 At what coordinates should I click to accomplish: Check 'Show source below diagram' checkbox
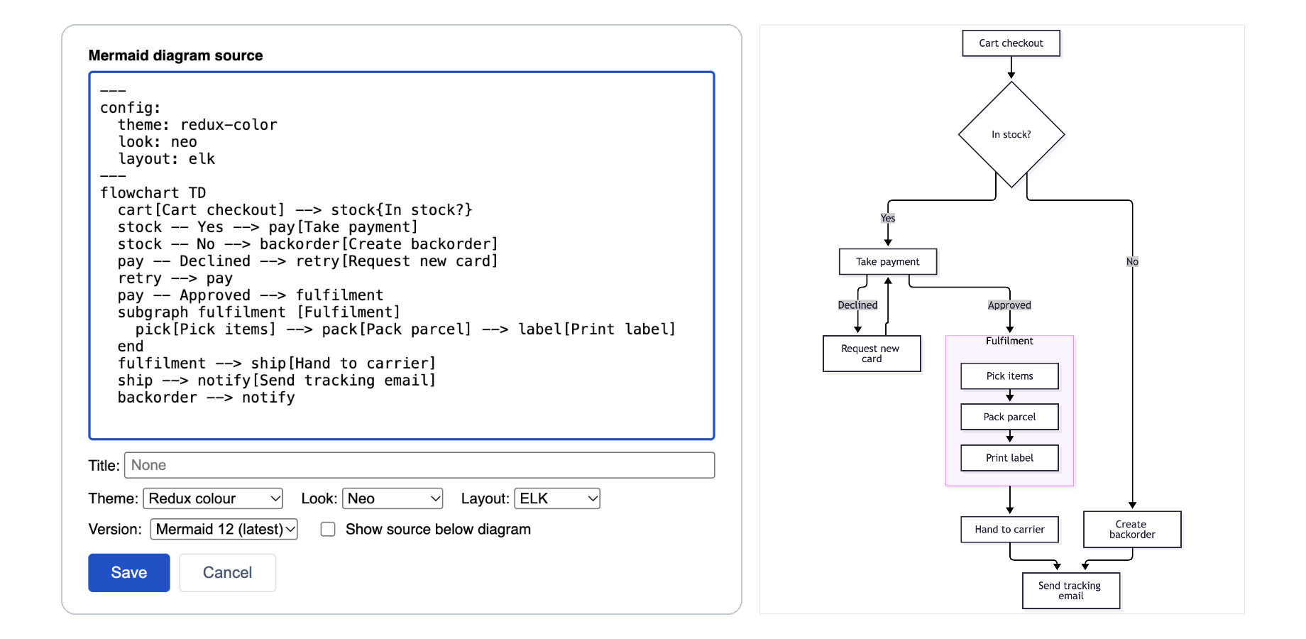328,530
